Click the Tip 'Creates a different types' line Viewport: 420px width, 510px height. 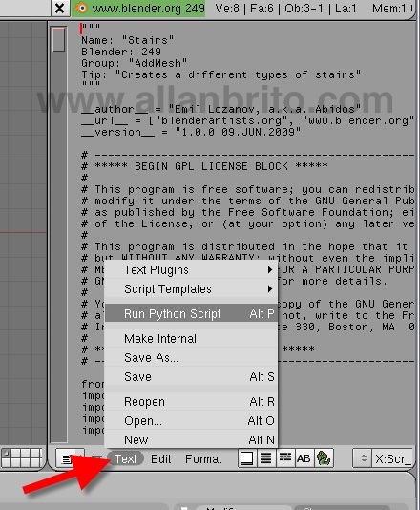(x=221, y=74)
